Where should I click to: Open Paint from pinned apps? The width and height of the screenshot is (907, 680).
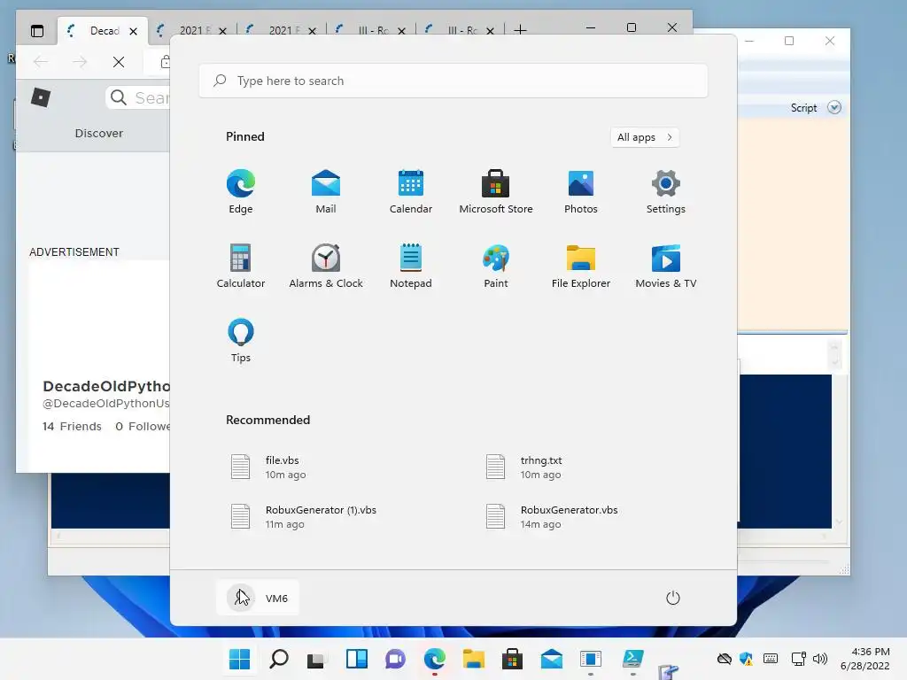(496, 266)
